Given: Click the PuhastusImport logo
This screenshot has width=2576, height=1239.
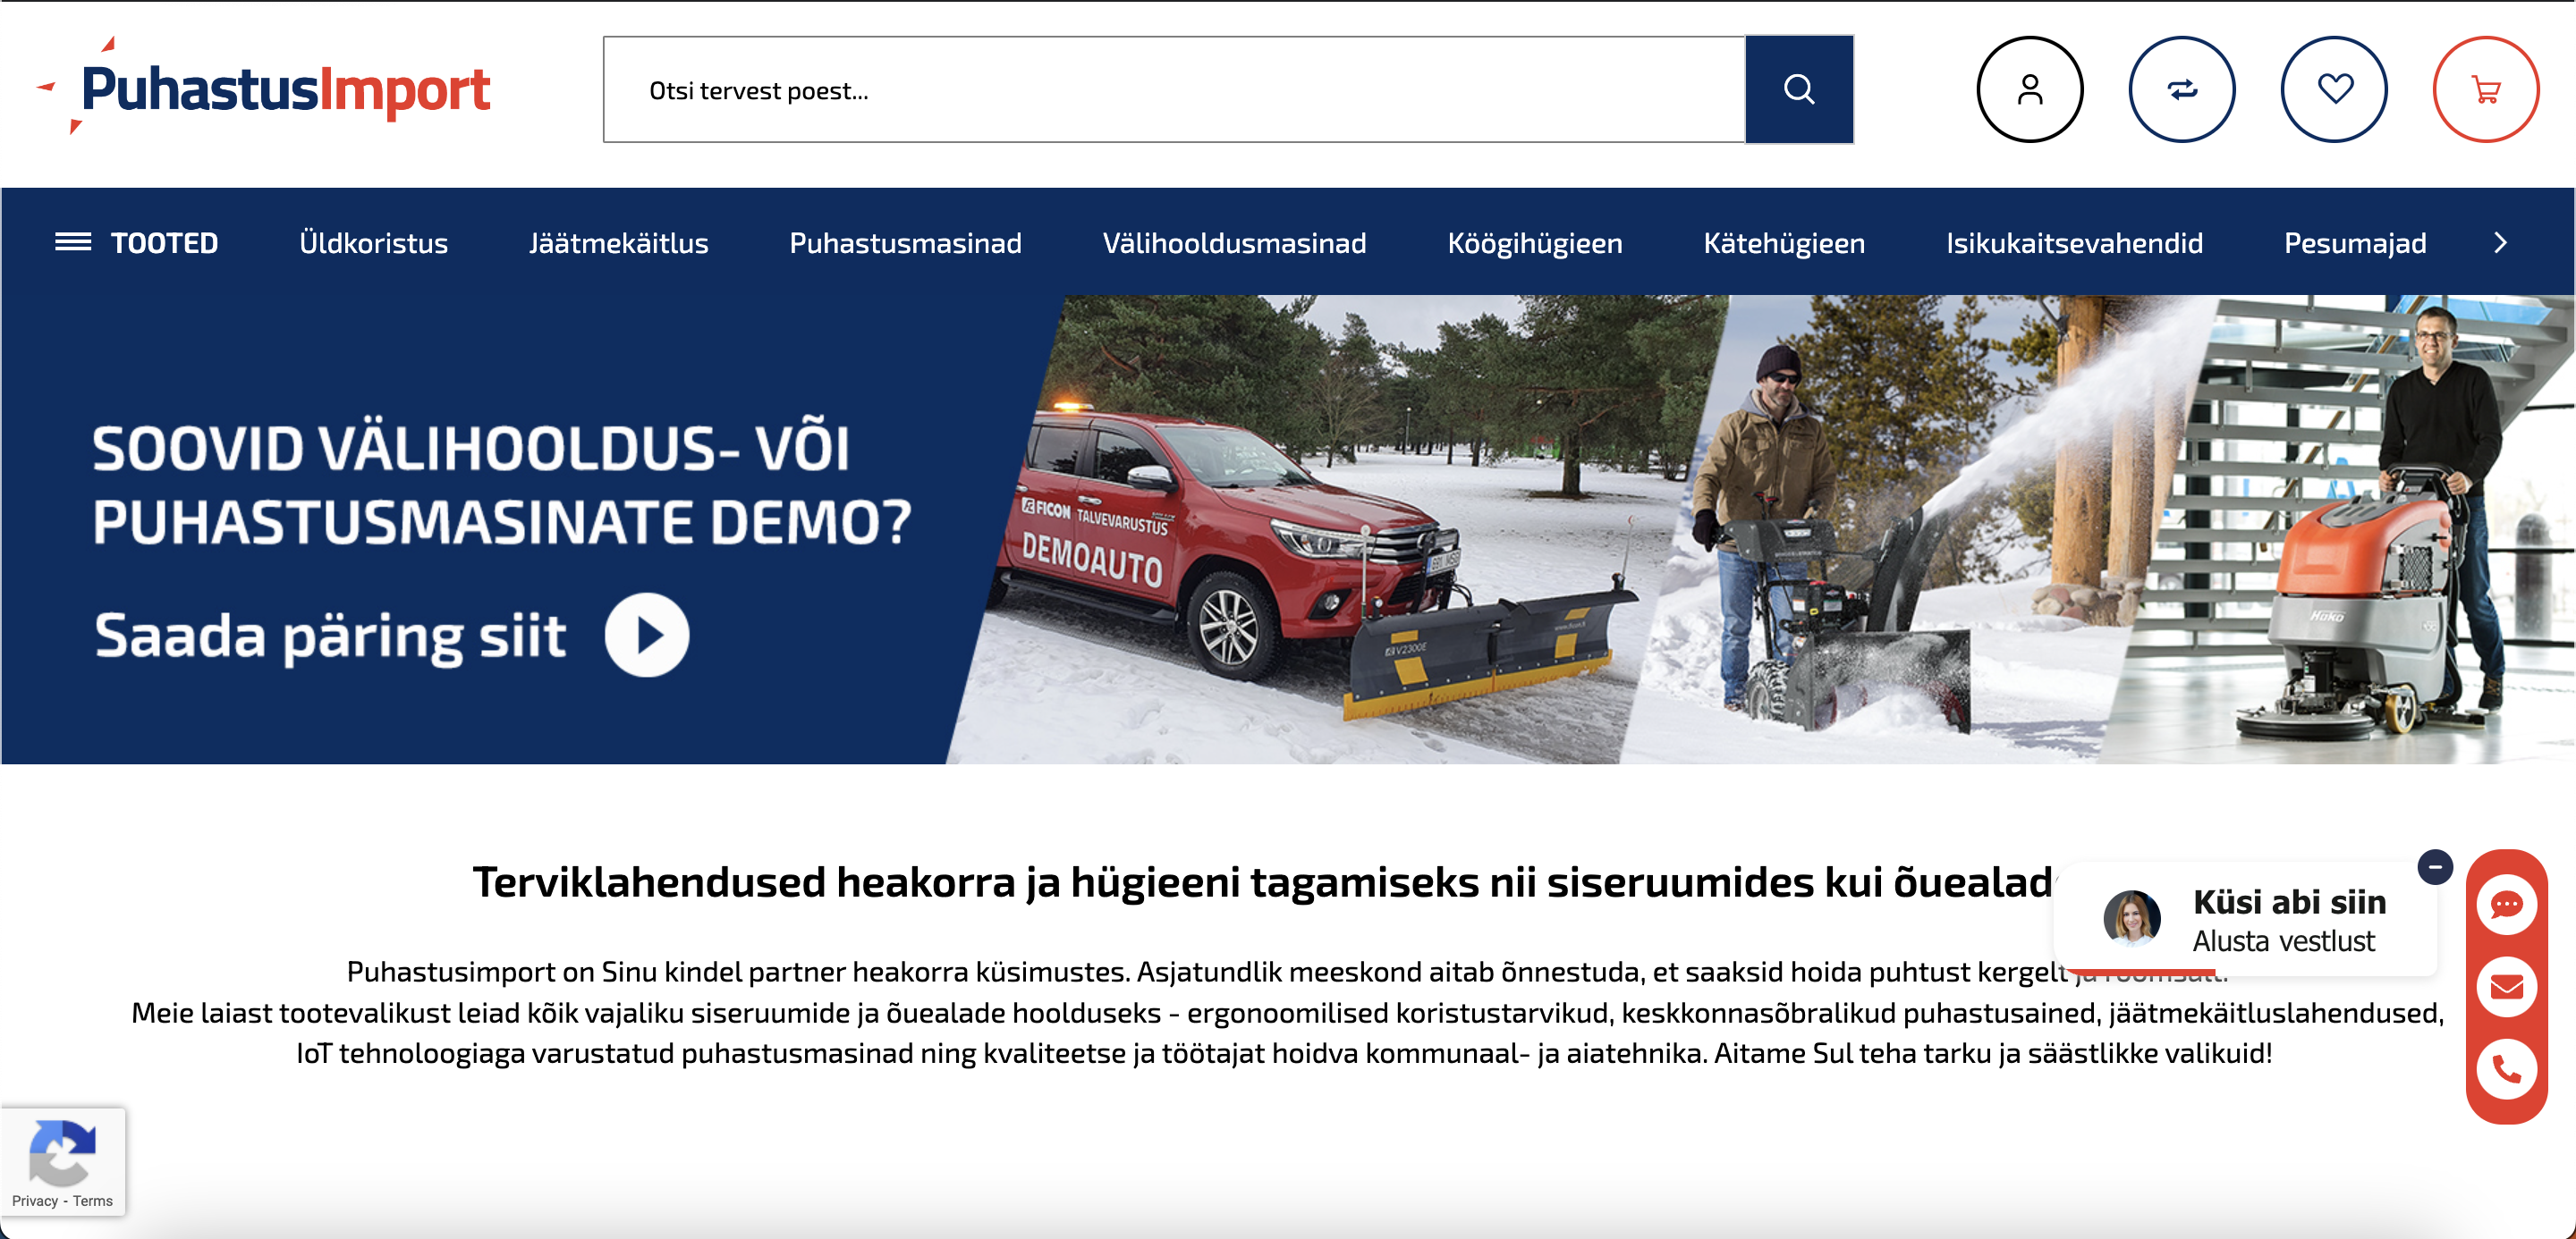Looking at the screenshot, I should [264, 88].
